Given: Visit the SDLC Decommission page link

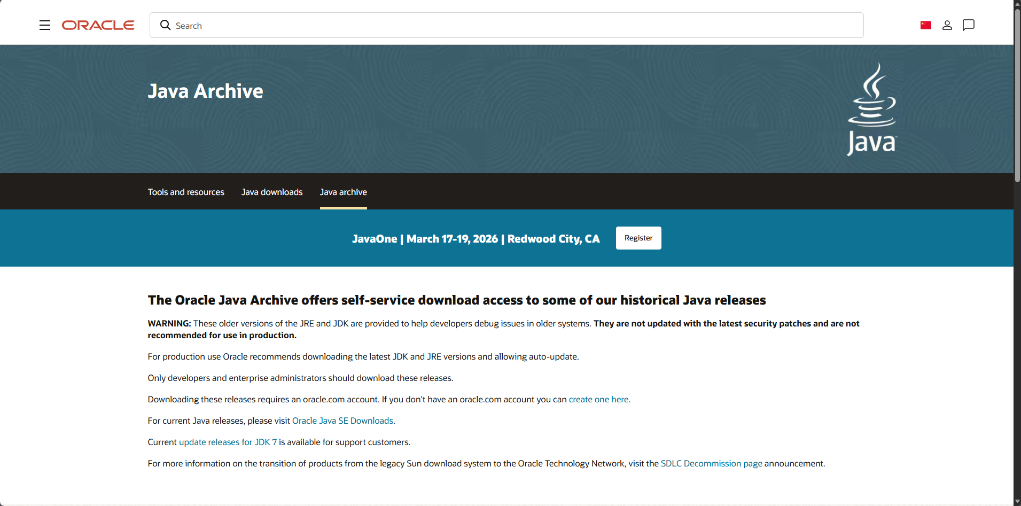Looking at the screenshot, I should coord(712,463).
